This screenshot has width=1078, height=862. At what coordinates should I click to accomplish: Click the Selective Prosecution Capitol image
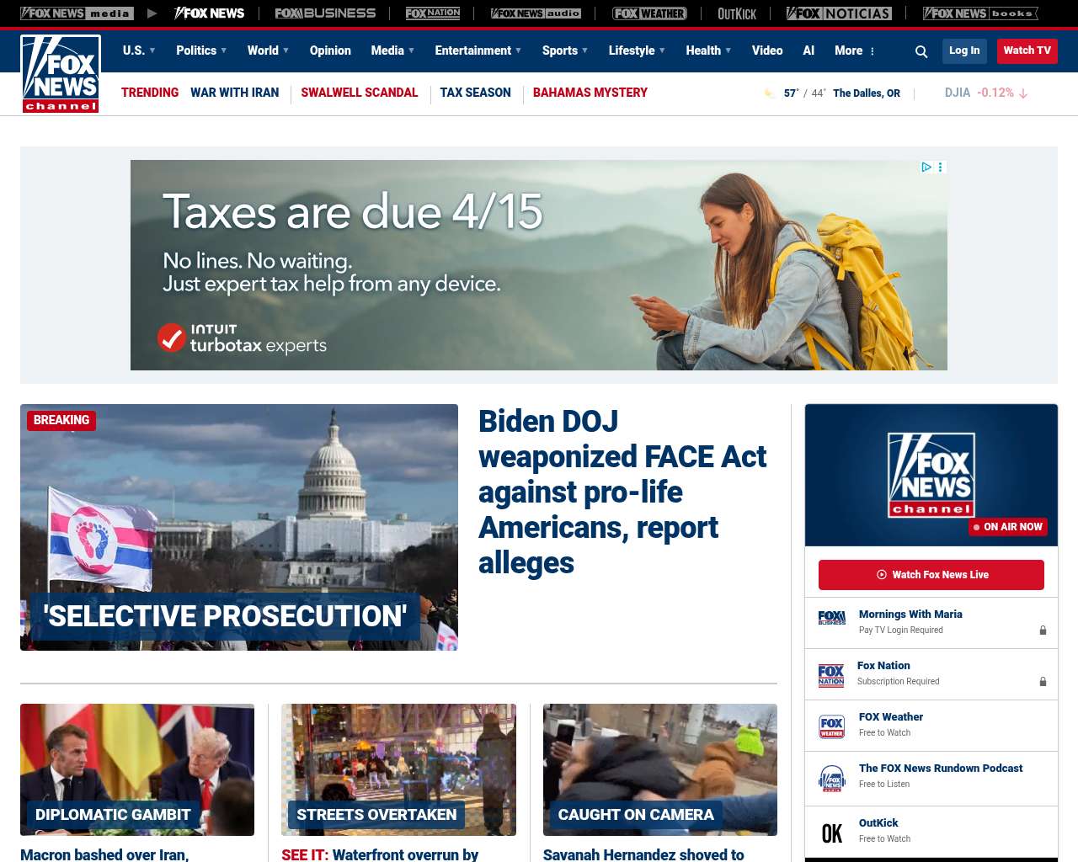(239, 527)
